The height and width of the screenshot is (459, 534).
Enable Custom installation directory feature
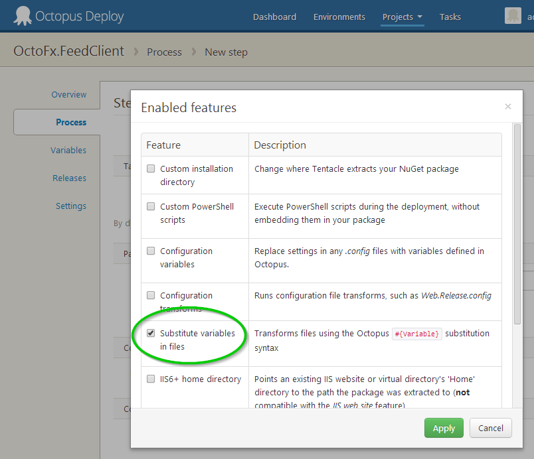click(x=151, y=168)
